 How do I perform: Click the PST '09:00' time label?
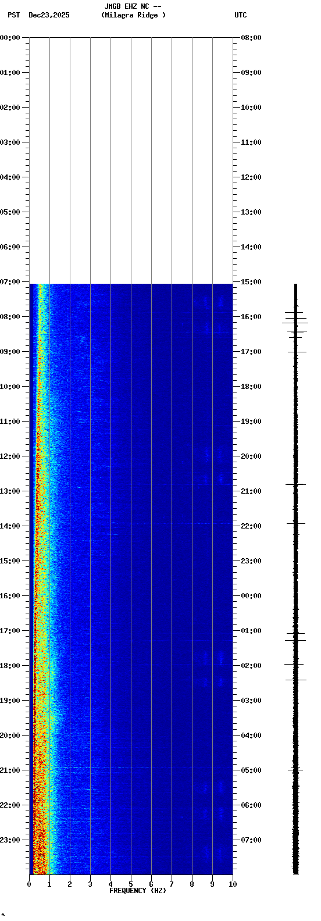point(10,352)
